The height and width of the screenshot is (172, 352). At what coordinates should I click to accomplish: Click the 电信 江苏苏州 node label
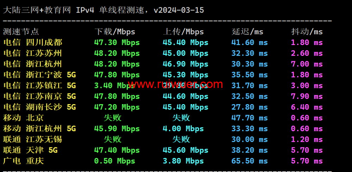[33, 53]
